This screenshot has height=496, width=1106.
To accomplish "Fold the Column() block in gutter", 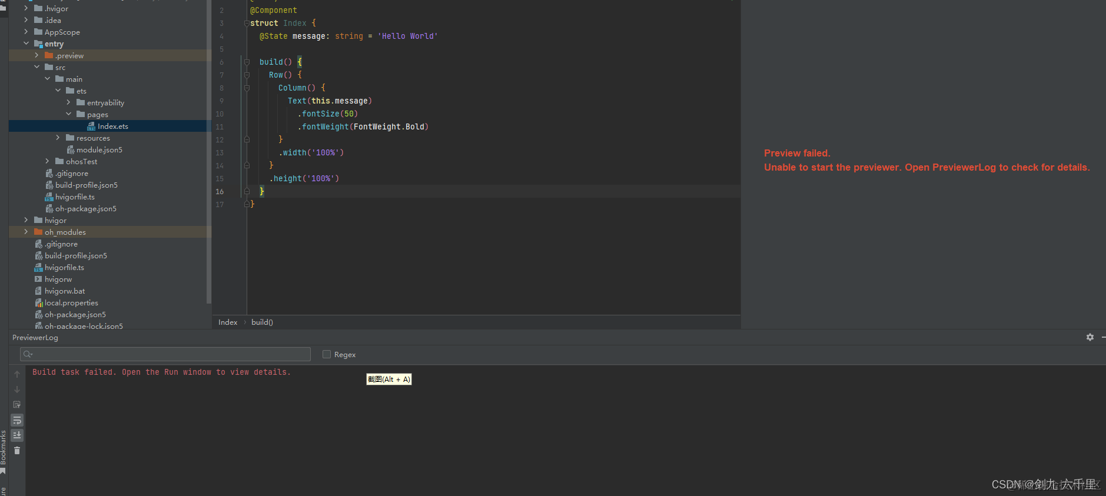I will pyautogui.click(x=247, y=88).
